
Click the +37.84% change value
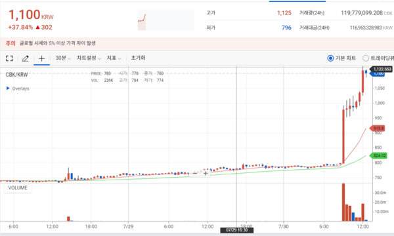tap(20, 28)
